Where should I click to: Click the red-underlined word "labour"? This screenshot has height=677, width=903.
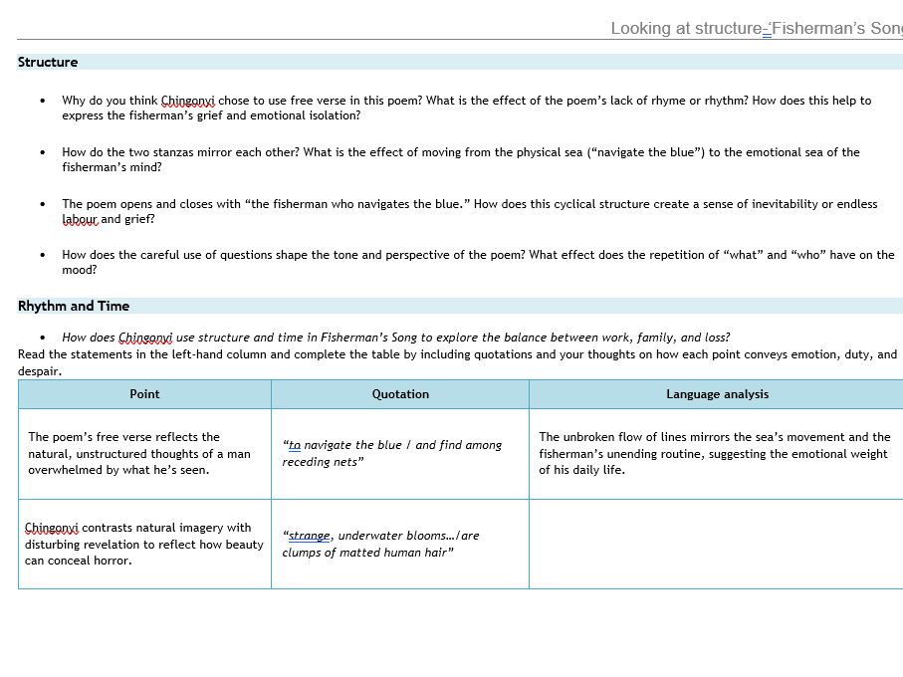pyautogui.click(x=77, y=219)
